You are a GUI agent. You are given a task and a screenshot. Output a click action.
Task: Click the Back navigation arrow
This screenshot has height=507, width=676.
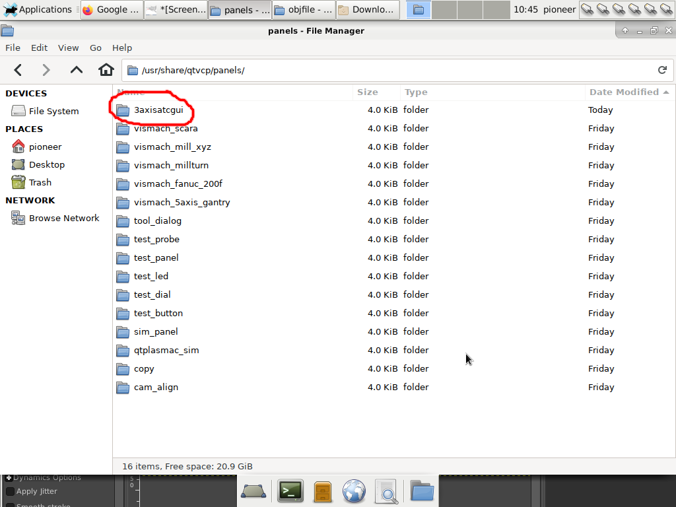tap(18, 70)
